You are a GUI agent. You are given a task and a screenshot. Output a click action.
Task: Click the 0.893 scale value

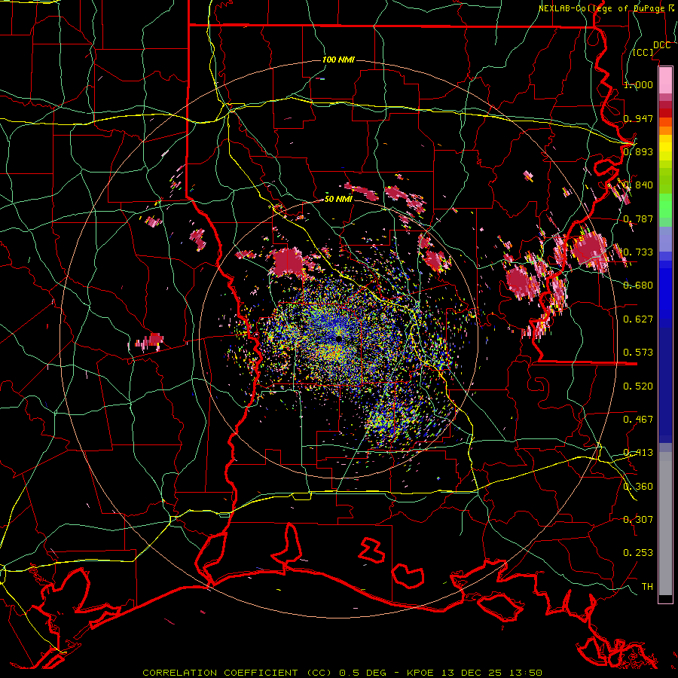click(x=638, y=151)
